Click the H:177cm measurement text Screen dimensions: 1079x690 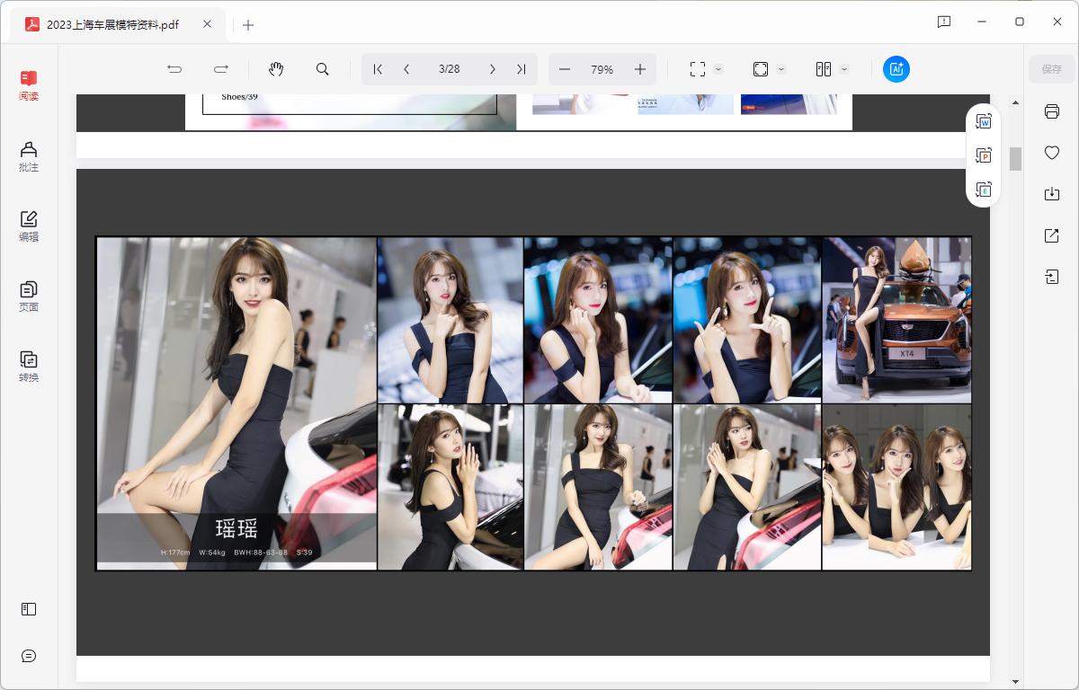175,553
